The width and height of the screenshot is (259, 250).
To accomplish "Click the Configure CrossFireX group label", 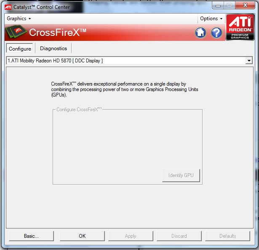I will 79,110.
